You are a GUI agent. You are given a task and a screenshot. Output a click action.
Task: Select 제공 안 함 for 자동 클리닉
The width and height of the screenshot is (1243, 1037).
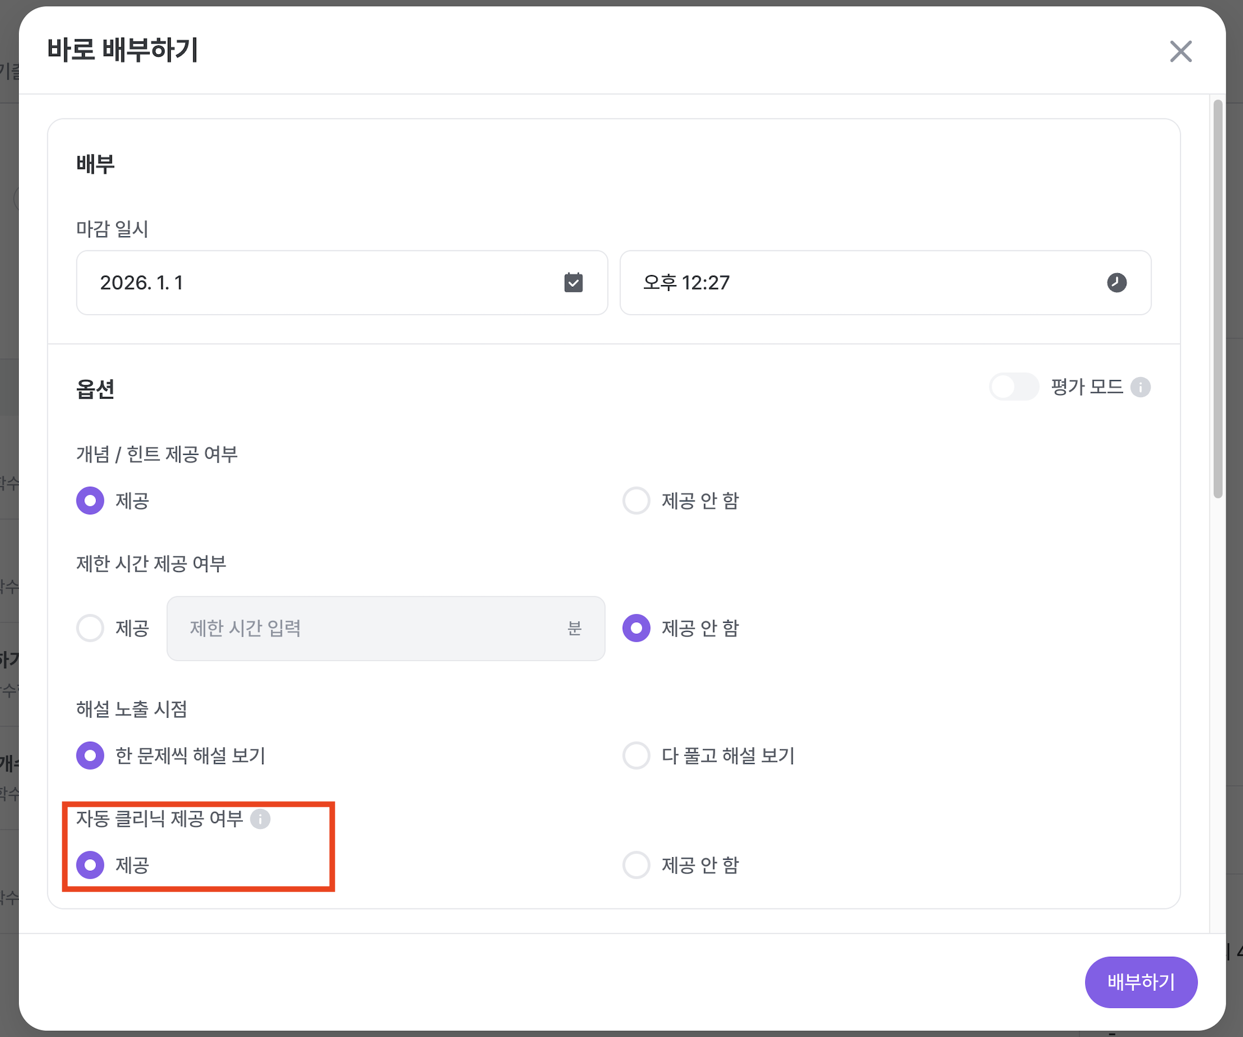click(x=636, y=866)
